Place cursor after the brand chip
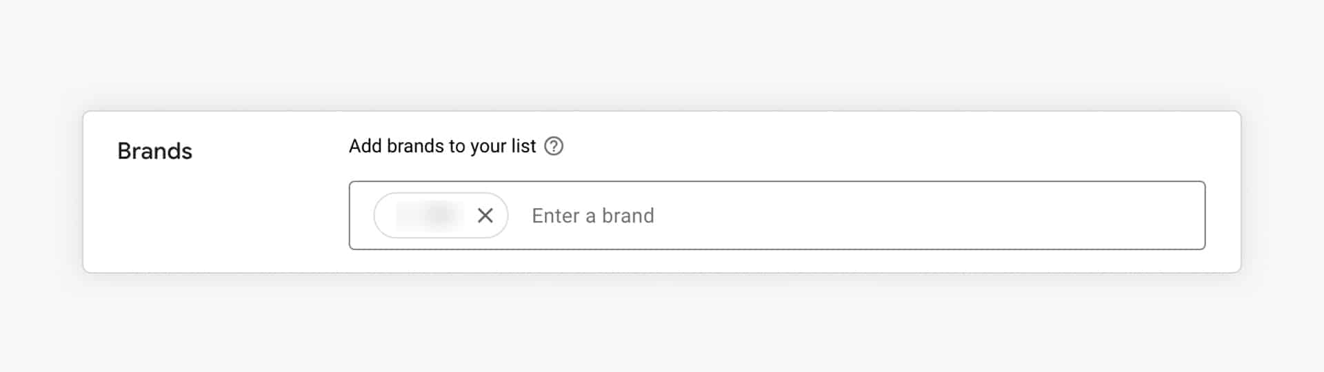This screenshot has width=1324, height=372. (593, 216)
